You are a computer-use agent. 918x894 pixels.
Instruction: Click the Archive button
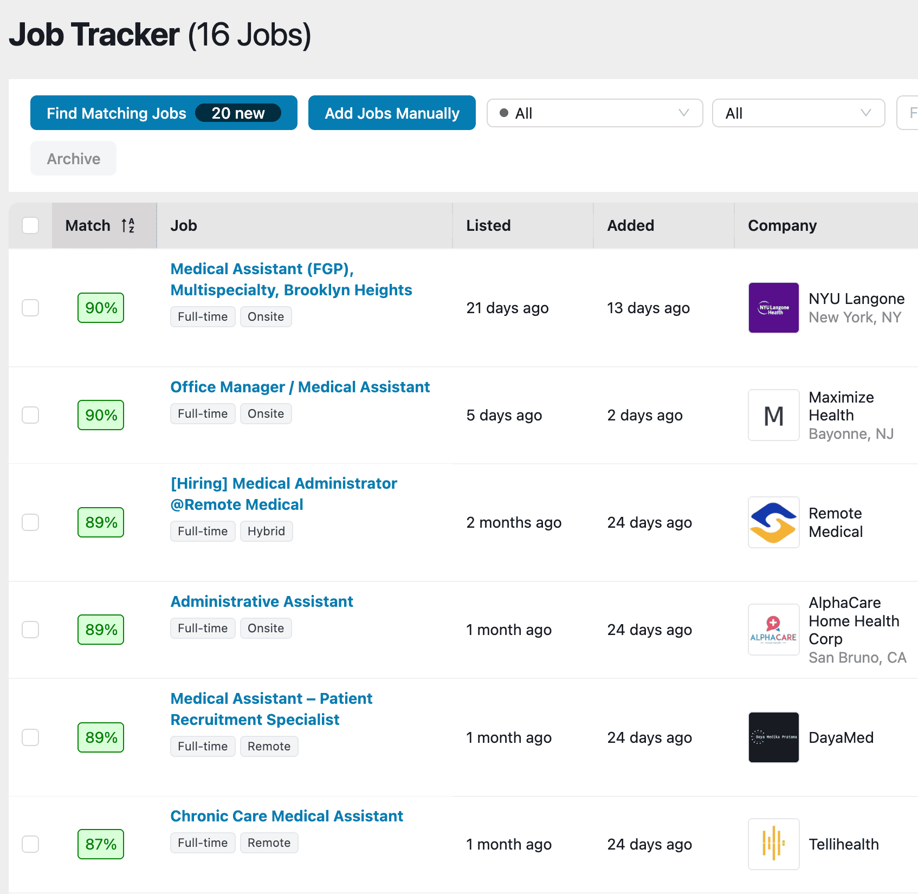pyautogui.click(x=73, y=159)
